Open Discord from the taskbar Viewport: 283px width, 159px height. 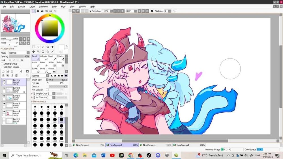point(158,155)
